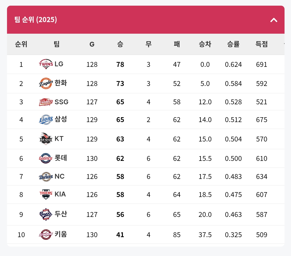
Task: Click the 패 column header
Action: coord(177,44)
